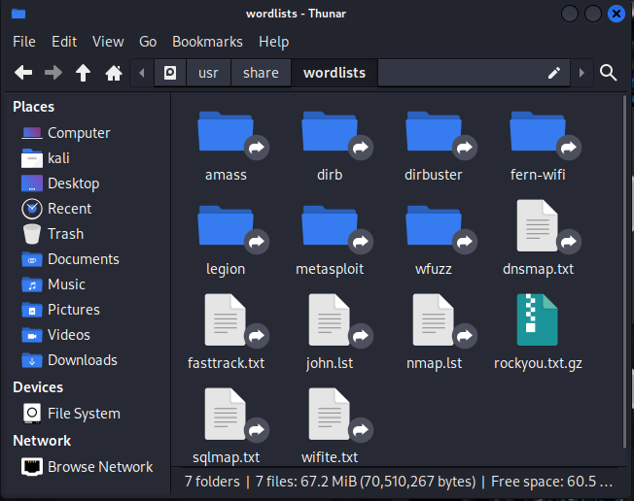Viewport: 634px width, 501px height.
Task: Click the search magnifier icon
Action: (x=608, y=73)
